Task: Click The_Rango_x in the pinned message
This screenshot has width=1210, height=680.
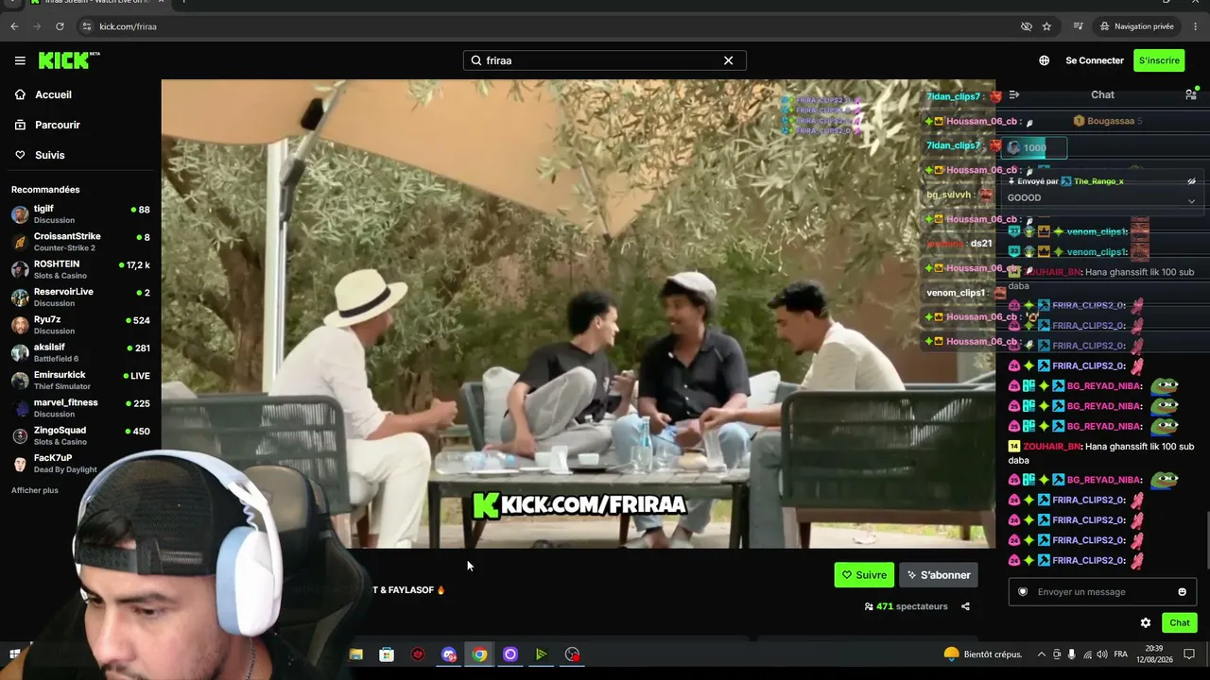Action: point(1098,181)
